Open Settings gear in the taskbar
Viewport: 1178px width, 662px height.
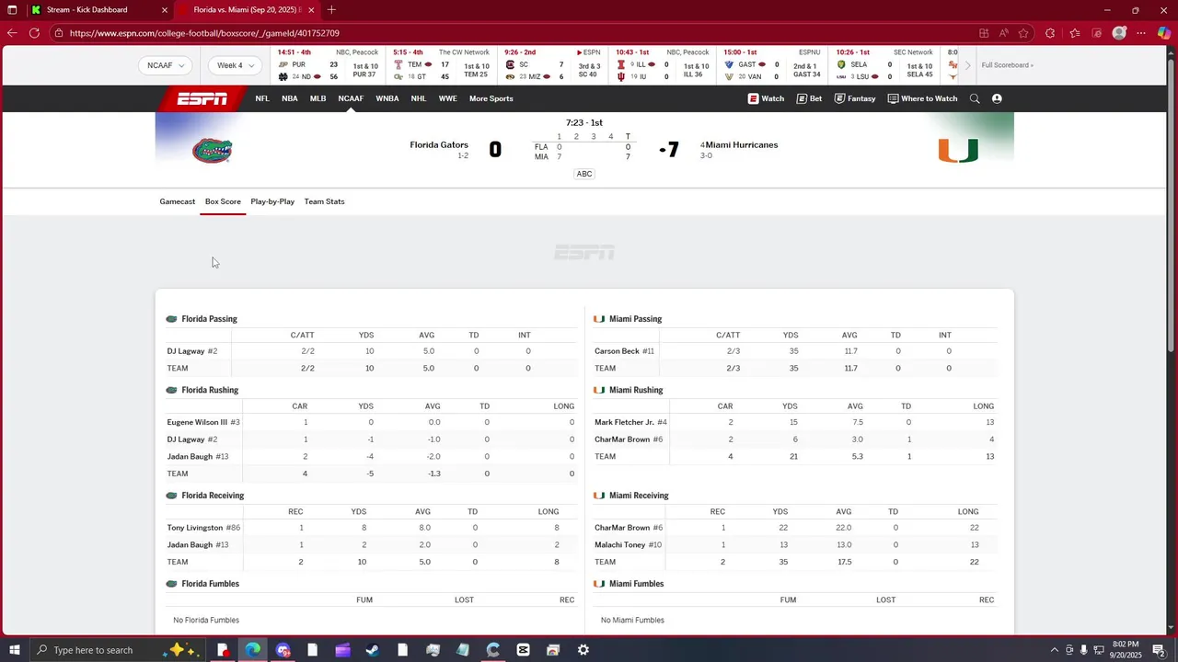point(583,650)
